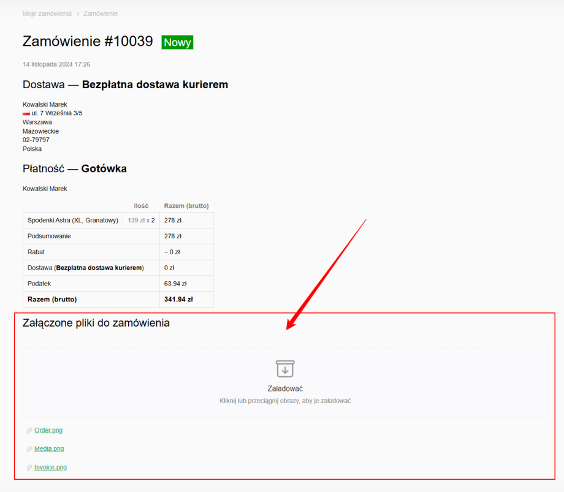
Task: Click the paperclip icon beside Invoice.png
Action: (29, 467)
